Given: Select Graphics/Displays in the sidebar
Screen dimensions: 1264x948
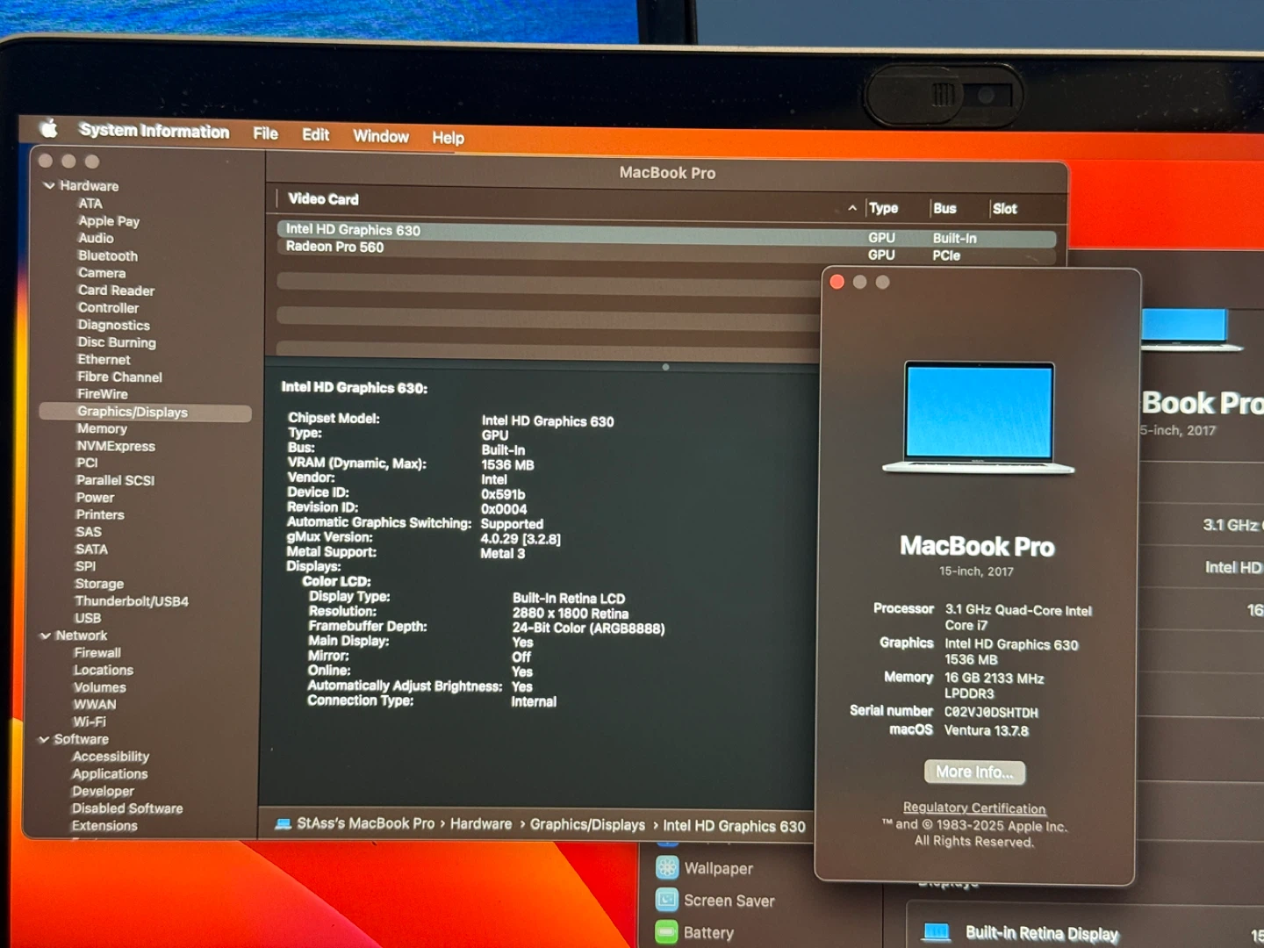Looking at the screenshot, I should [146, 412].
